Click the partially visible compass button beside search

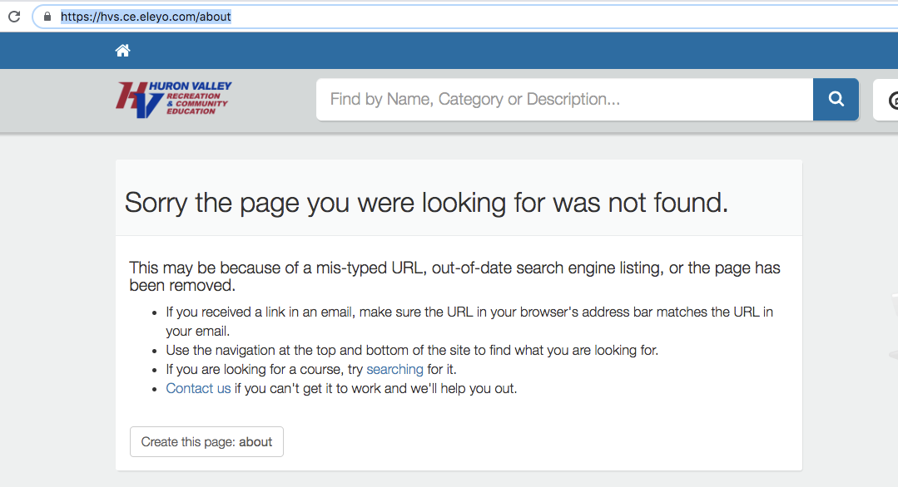point(889,101)
